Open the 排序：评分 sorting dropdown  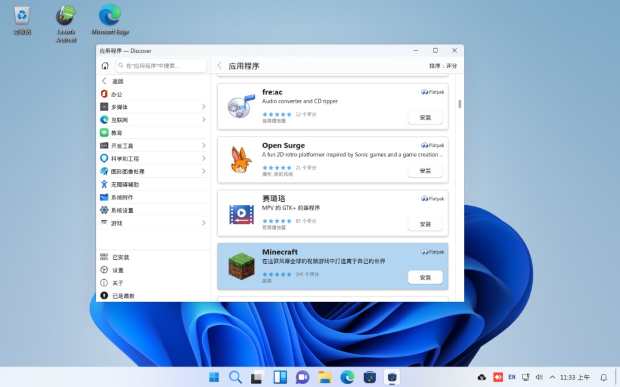click(x=443, y=65)
